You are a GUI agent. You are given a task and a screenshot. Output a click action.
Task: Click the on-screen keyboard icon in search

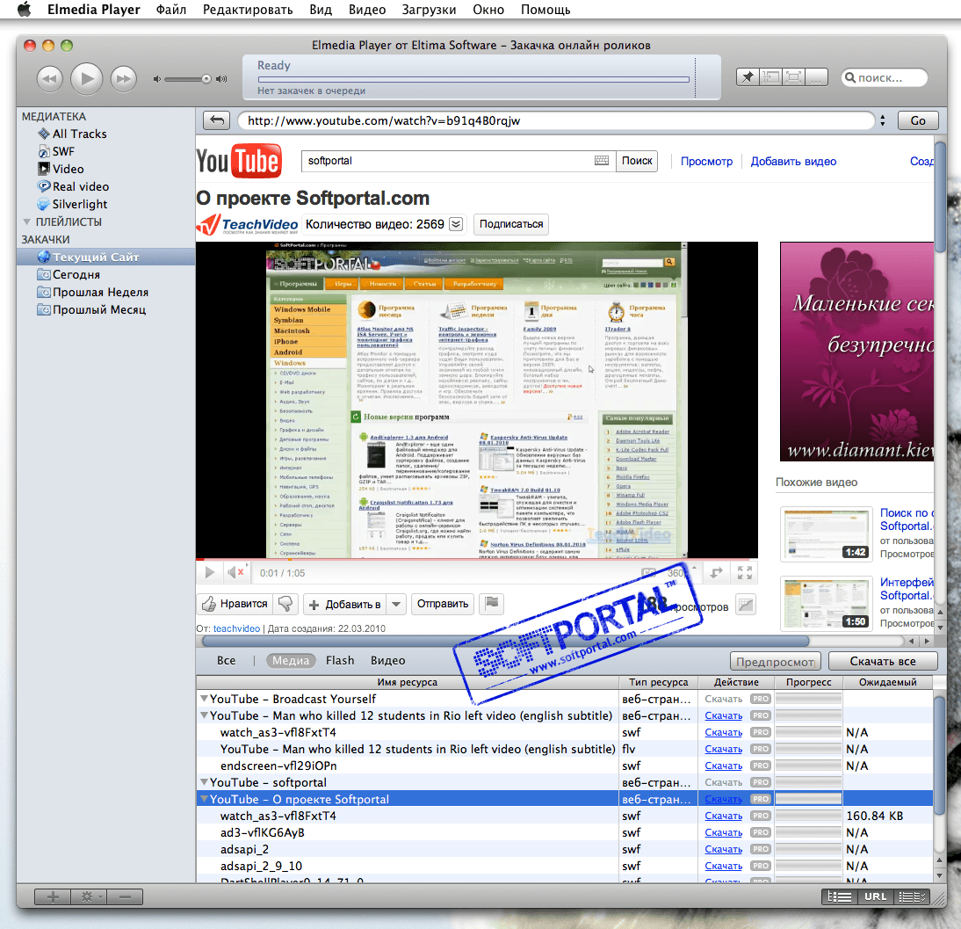pyautogui.click(x=602, y=161)
